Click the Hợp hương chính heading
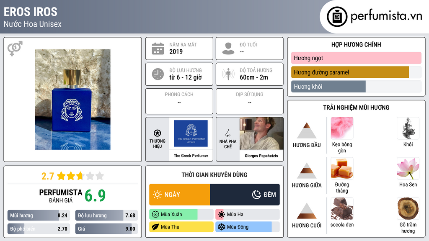 pyautogui.click(x=356, y=44)
